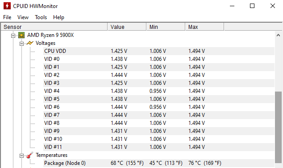This screenshot has height=168, width=283.
Task: Select the VID #9 sensor row
Action: [x=159, y=131]
